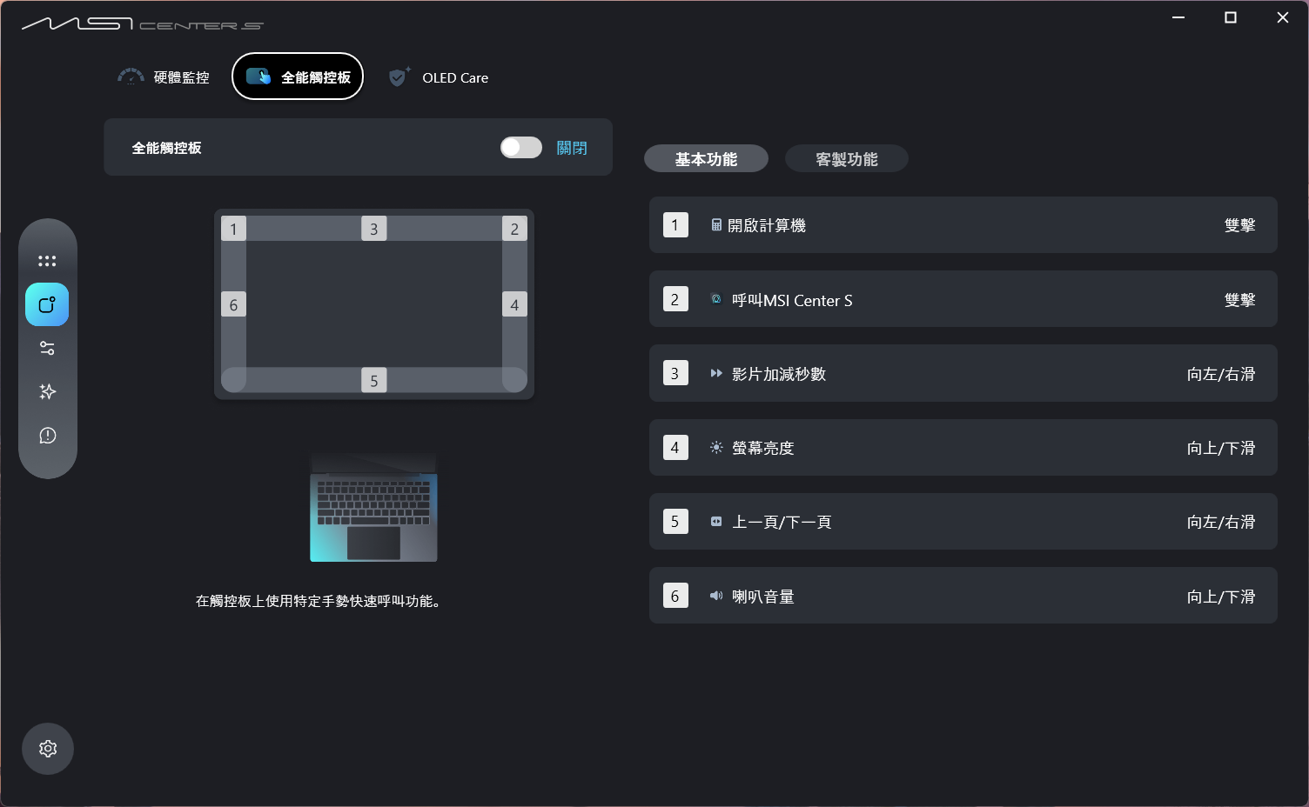The image size is (1309, 807).
Task: Open the OLED Care tab
Action: 439,77
